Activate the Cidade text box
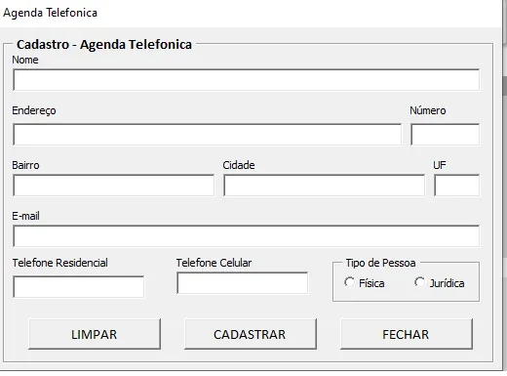The image size is (507, 376). tap(324, 186)
